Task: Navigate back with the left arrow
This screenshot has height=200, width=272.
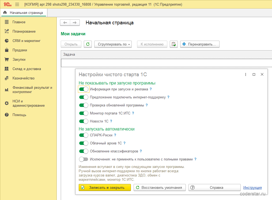Action: (x=65, y=22)
